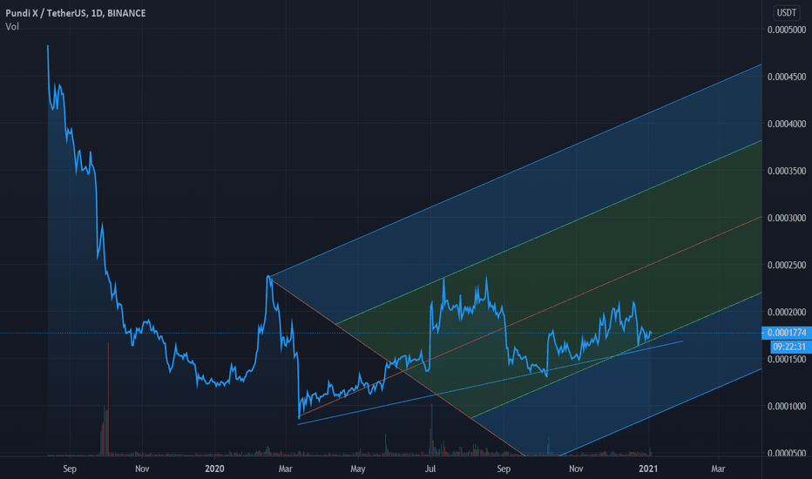
Task: Click the current price label 0.0001774
Action: [x=787, y=333]
